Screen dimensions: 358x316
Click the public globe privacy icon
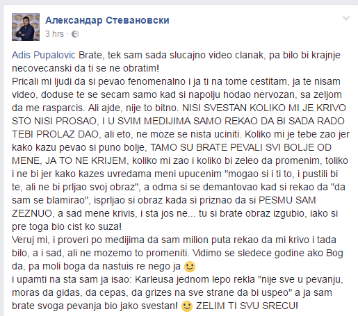click(x=75, y=34)
